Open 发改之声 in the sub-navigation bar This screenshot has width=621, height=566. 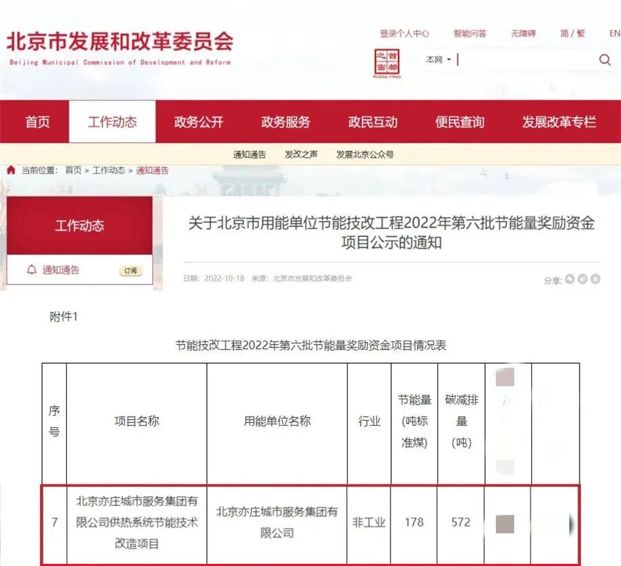[301, 155]
